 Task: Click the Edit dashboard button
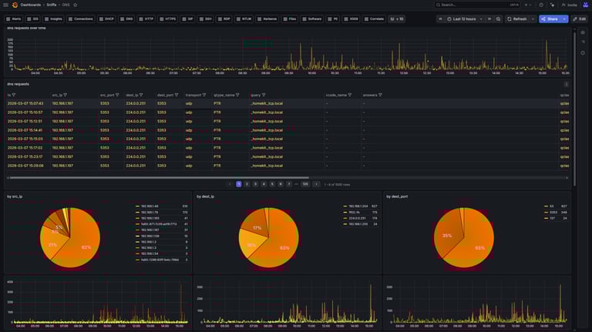point(579,18)
